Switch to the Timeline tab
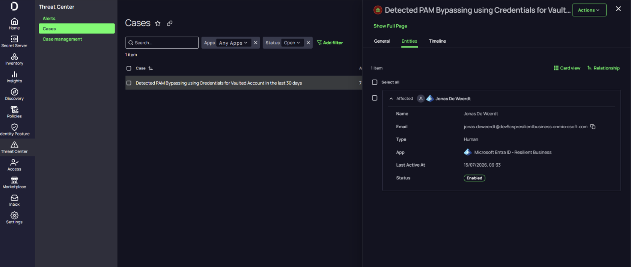Image resolution: width=631 pixels, height=267 pixels. [437, 41]
